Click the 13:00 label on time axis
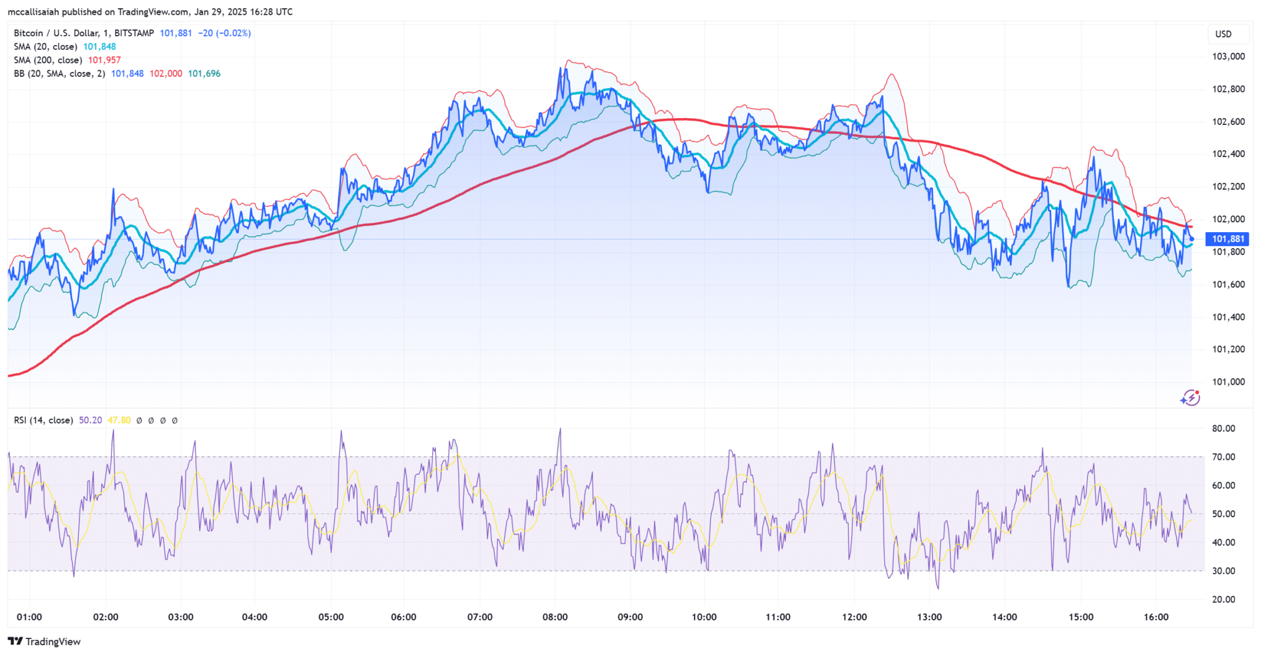This screenshot has height=655, width=1261. (x=929, y=617)
